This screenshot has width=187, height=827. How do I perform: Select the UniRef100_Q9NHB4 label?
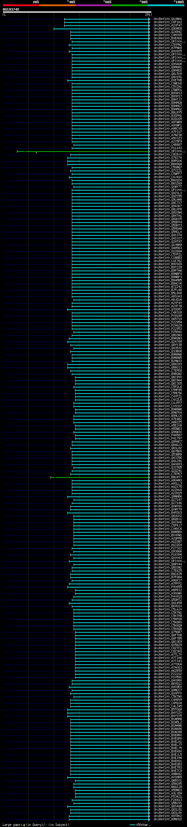pyautogui.click(x=167, y=497)
